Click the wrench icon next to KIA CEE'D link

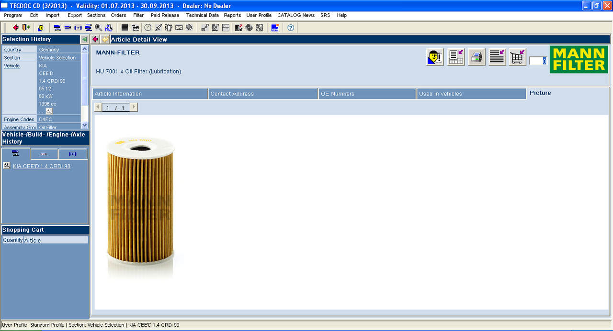tap(6, 166)
